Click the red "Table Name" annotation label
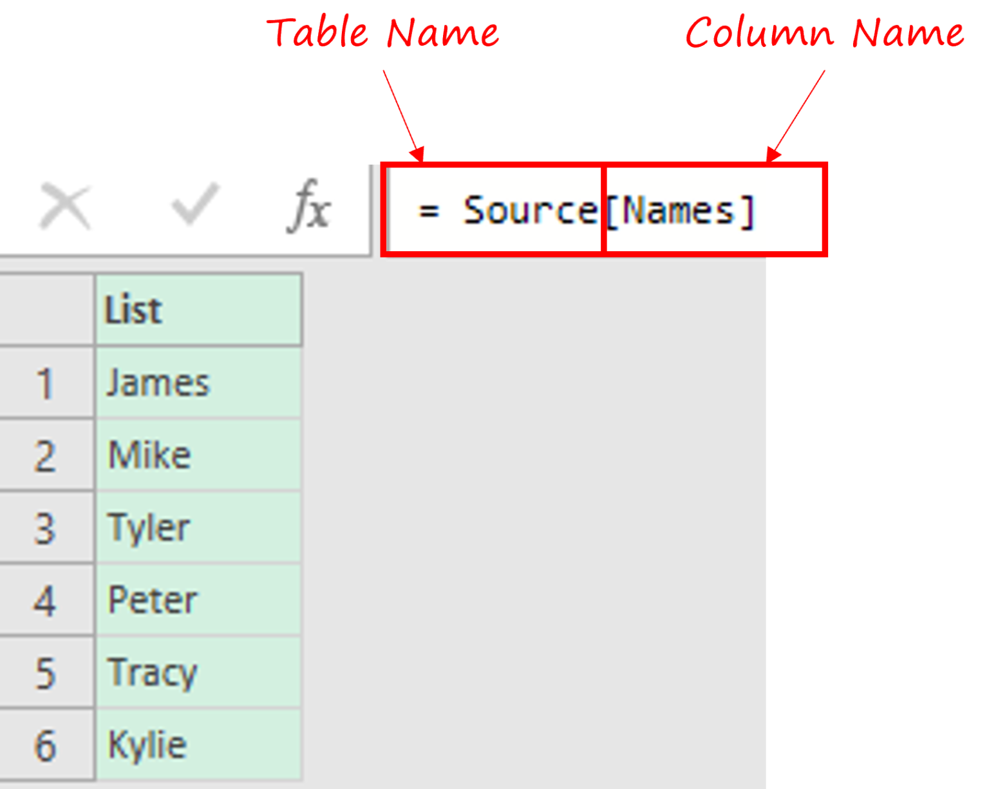Screen dimensions: 989x789 [x=384, y=32]
